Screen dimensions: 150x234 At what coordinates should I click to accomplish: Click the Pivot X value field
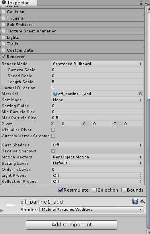point(71,124)
